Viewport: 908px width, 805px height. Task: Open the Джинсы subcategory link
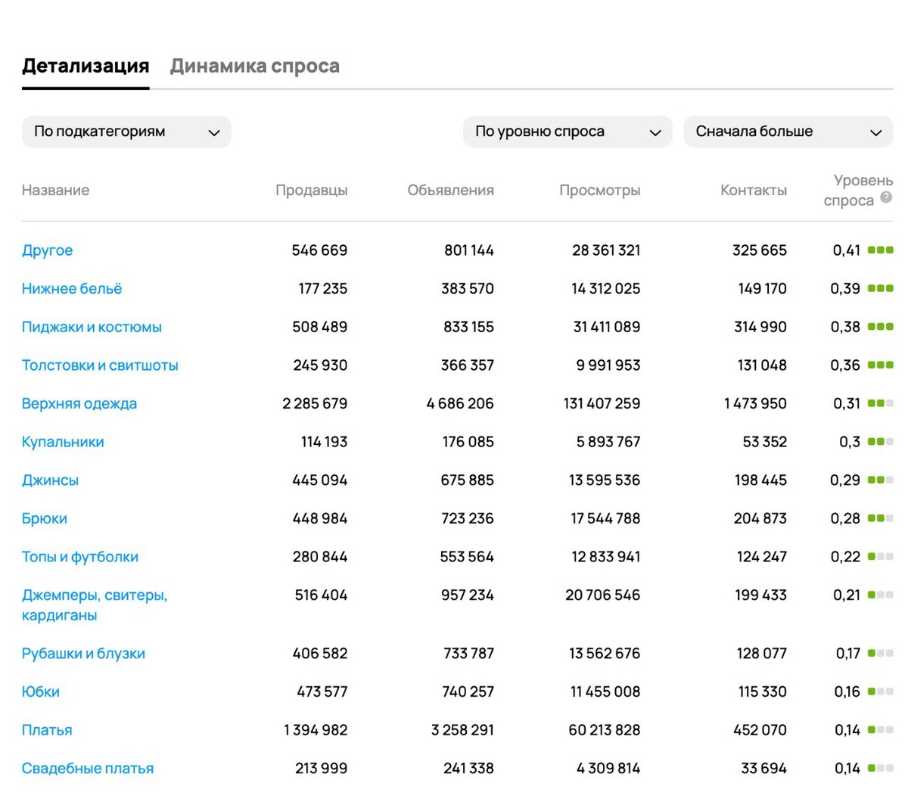[50, 480]
